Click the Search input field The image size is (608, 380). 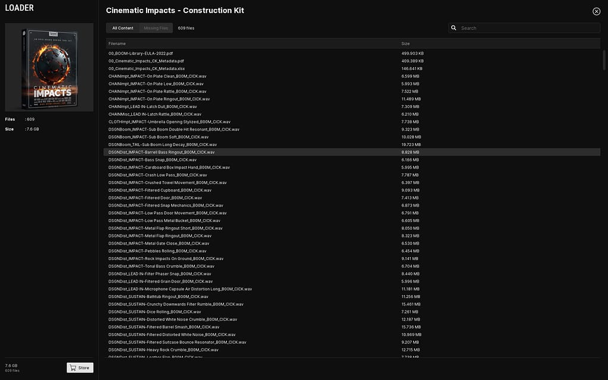pyautogui.click(x=522, y=27)
